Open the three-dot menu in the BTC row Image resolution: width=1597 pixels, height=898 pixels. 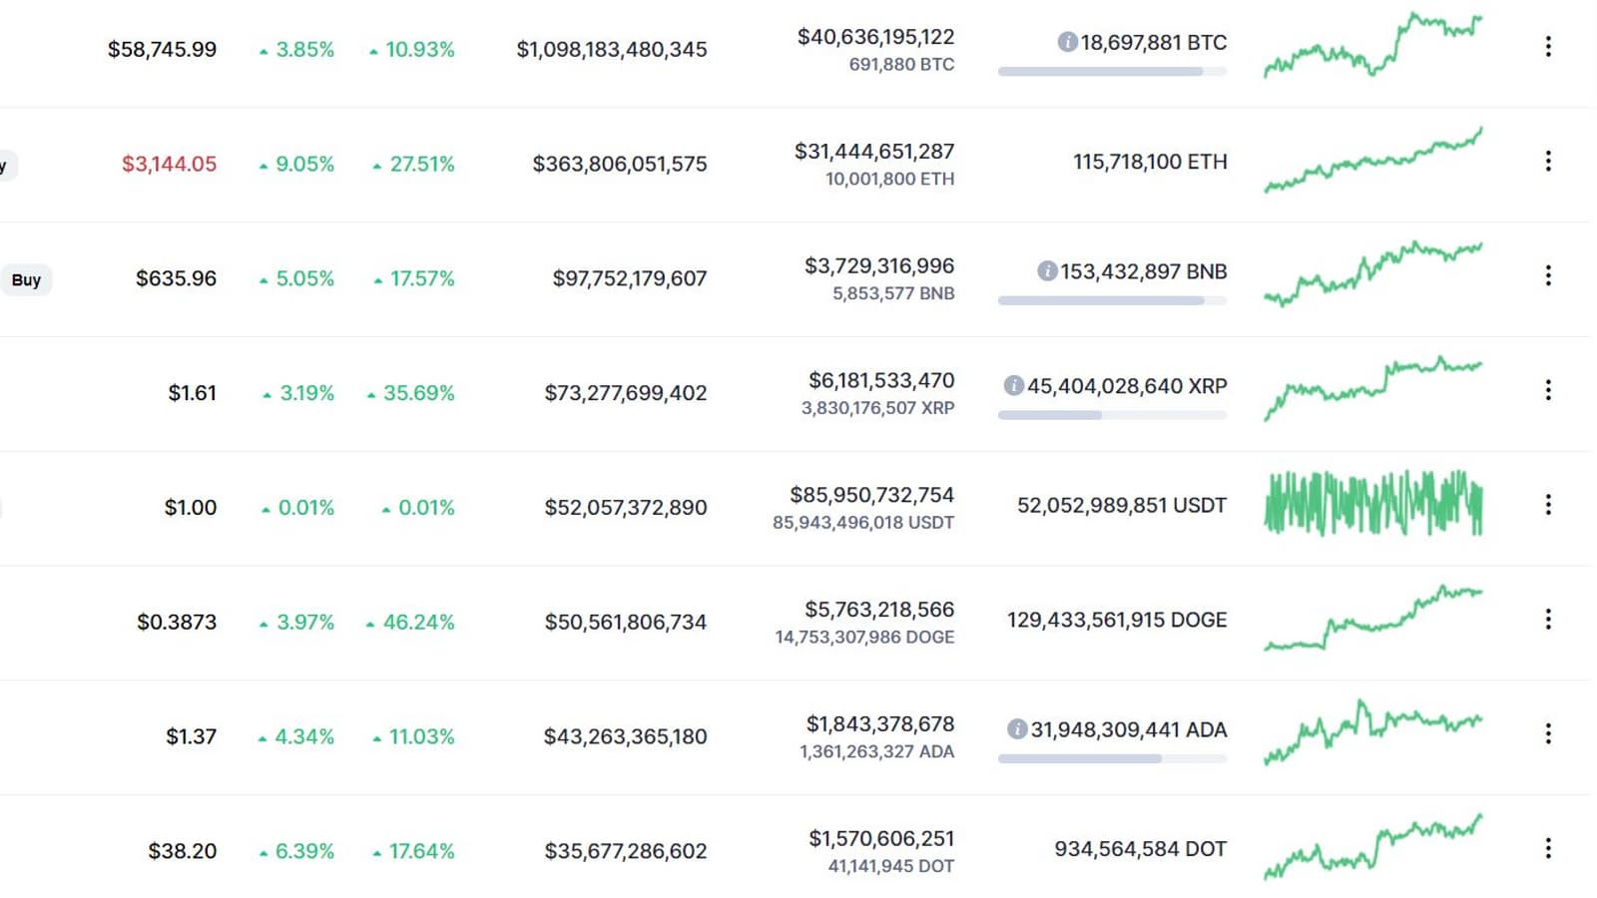[x=1548, y=47]
